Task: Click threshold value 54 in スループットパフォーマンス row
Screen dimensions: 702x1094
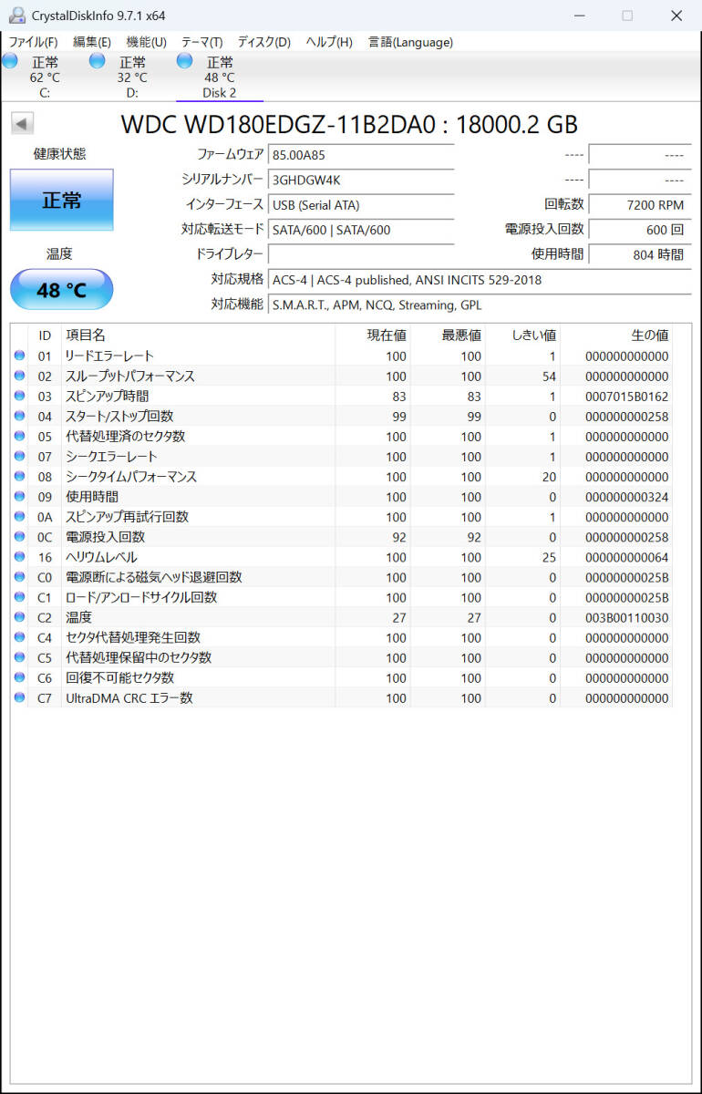Action: (x=549, y=377)
